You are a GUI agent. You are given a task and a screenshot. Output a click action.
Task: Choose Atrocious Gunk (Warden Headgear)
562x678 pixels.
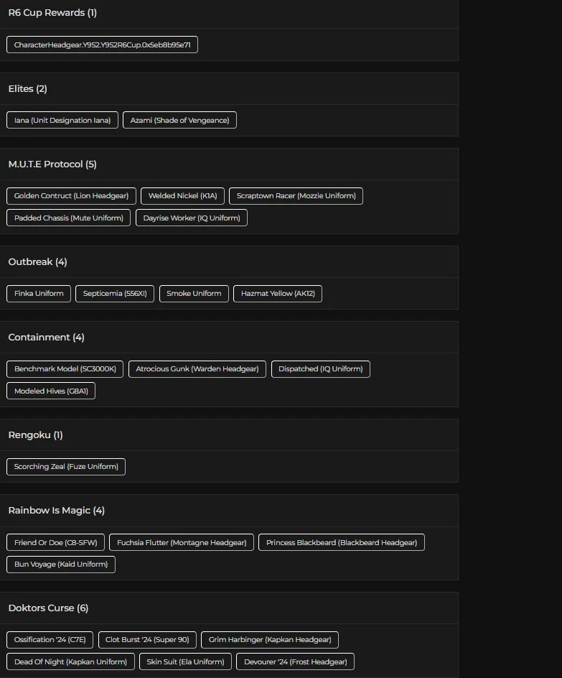coord(197,368)
